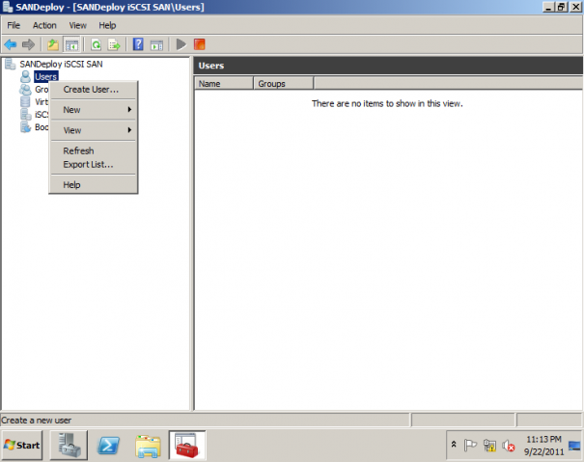Sort by the Name column header
Viewport: 584px width, 462px height.
tap(224, 84)
